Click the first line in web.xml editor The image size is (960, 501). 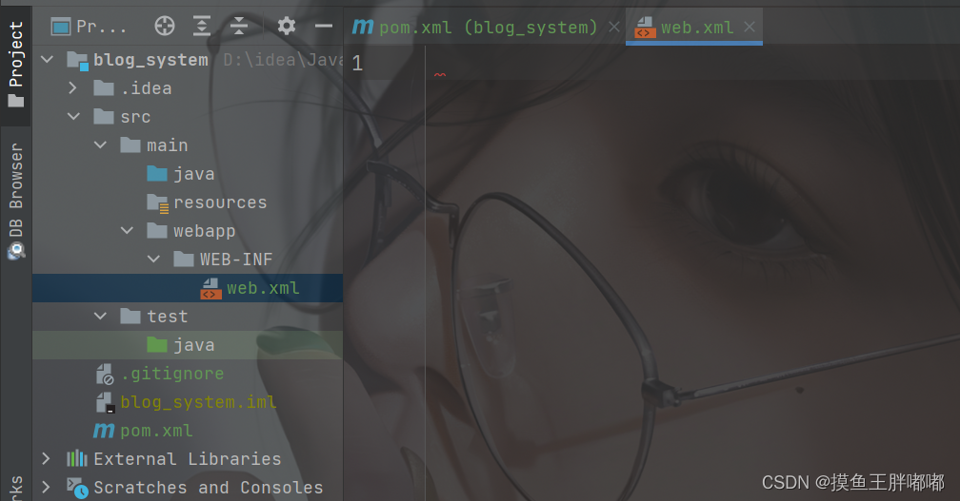692,63
